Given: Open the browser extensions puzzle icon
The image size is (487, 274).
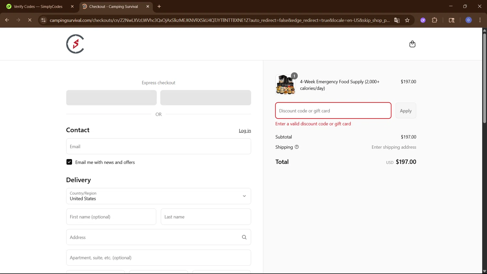Looking at the screenshot, I should (434, 20).
